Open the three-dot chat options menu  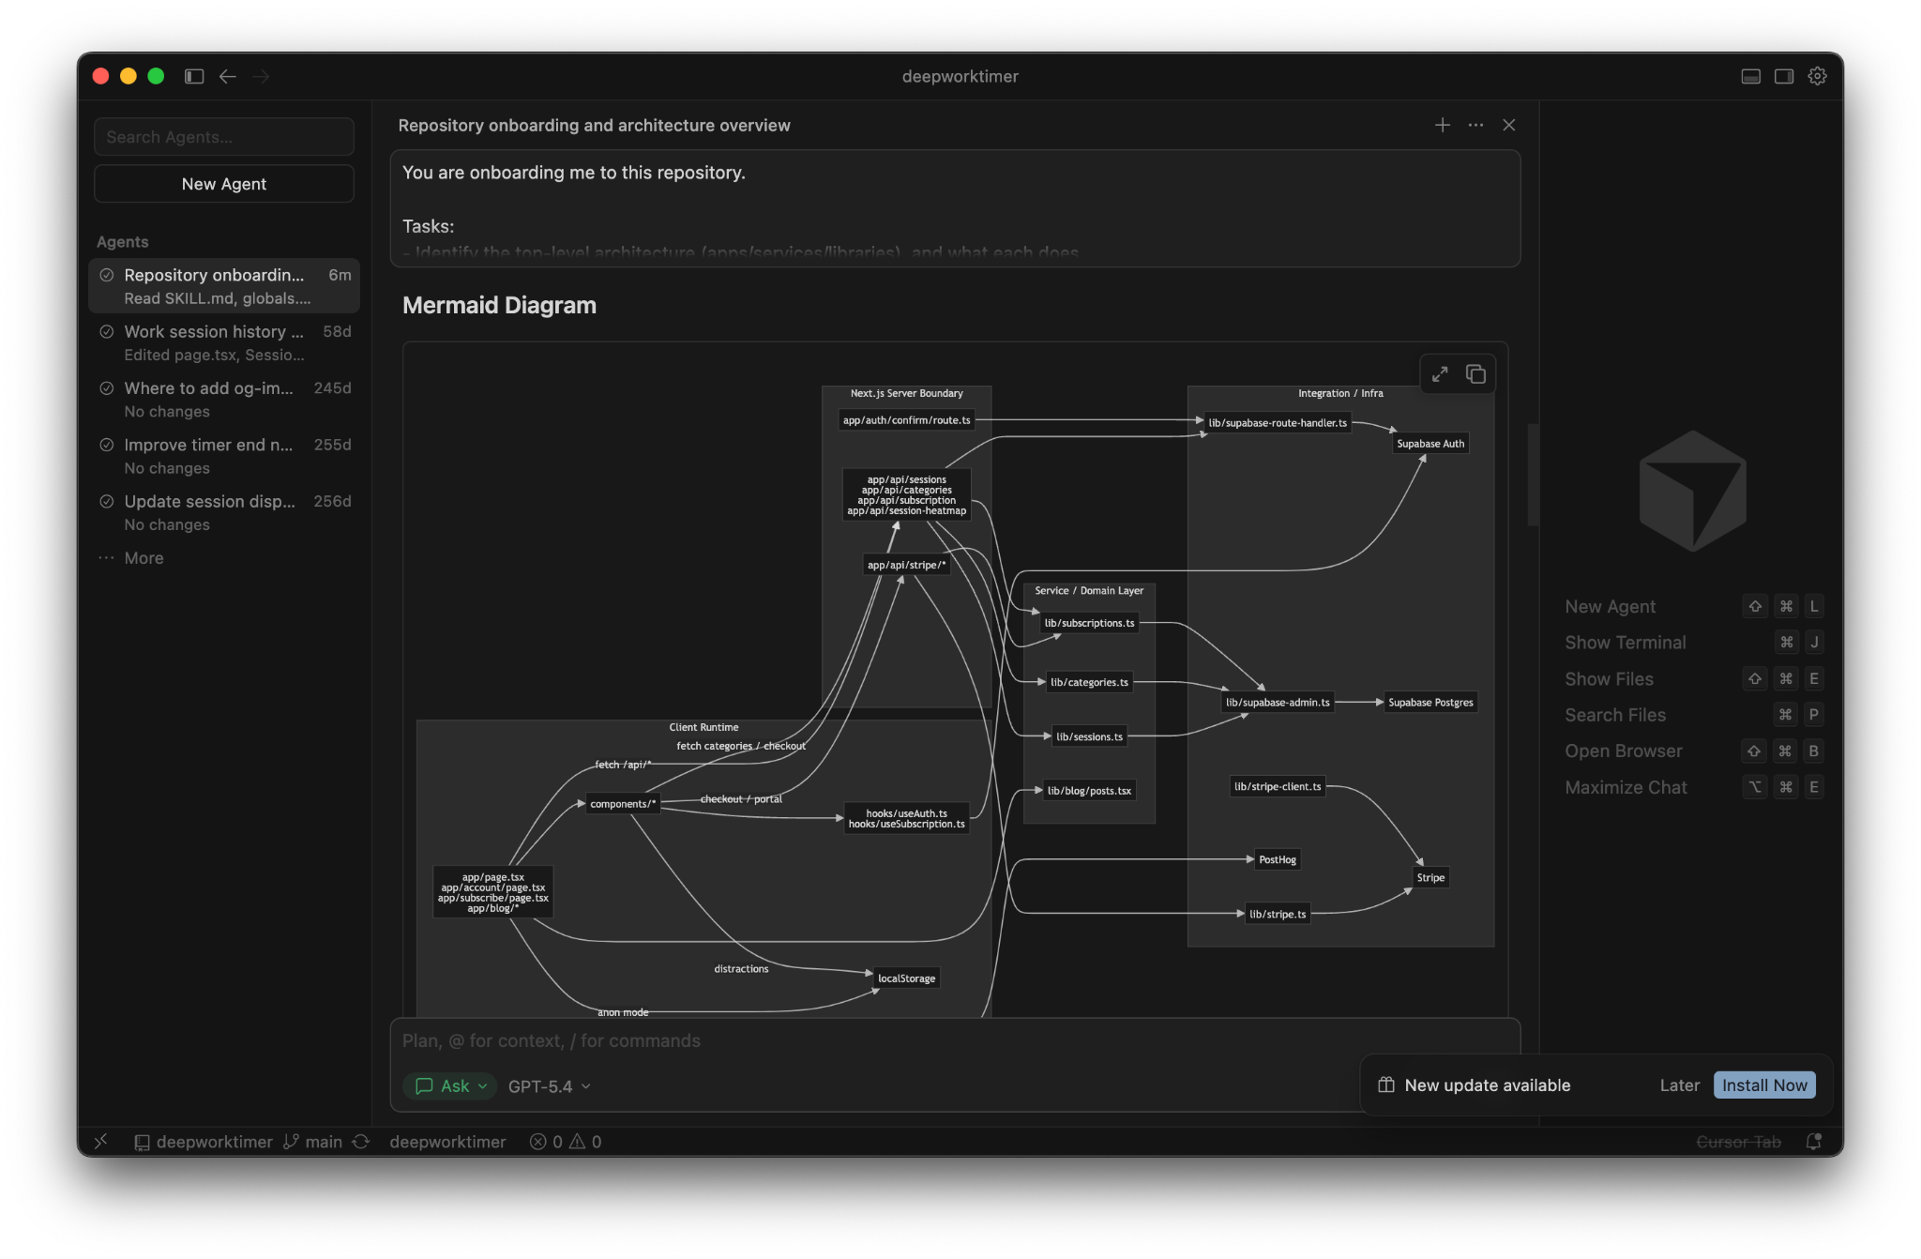coord(1475,125)
